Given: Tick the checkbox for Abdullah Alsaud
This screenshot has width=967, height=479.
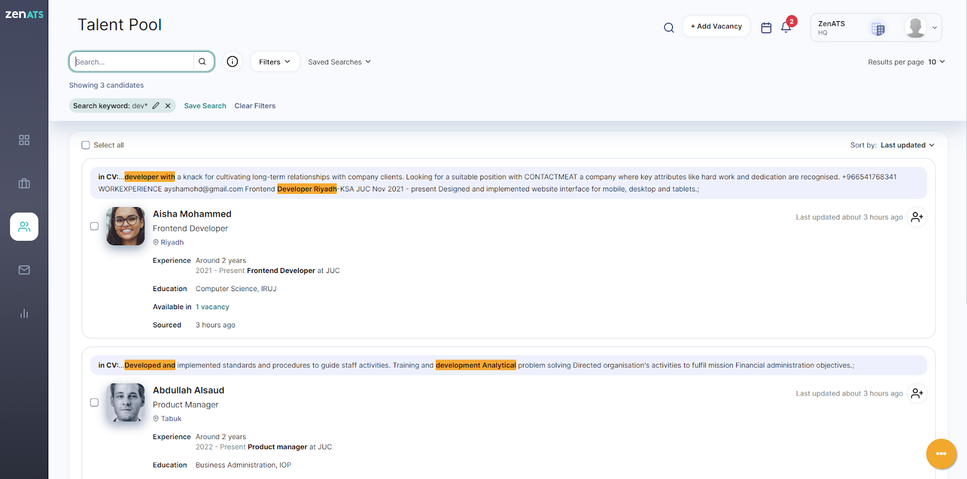Looking at the screenshot, I should [94, 402].
